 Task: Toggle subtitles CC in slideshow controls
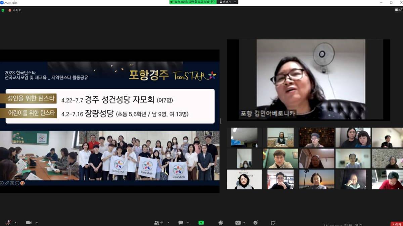pyautogui.click(x=12, y=183)
